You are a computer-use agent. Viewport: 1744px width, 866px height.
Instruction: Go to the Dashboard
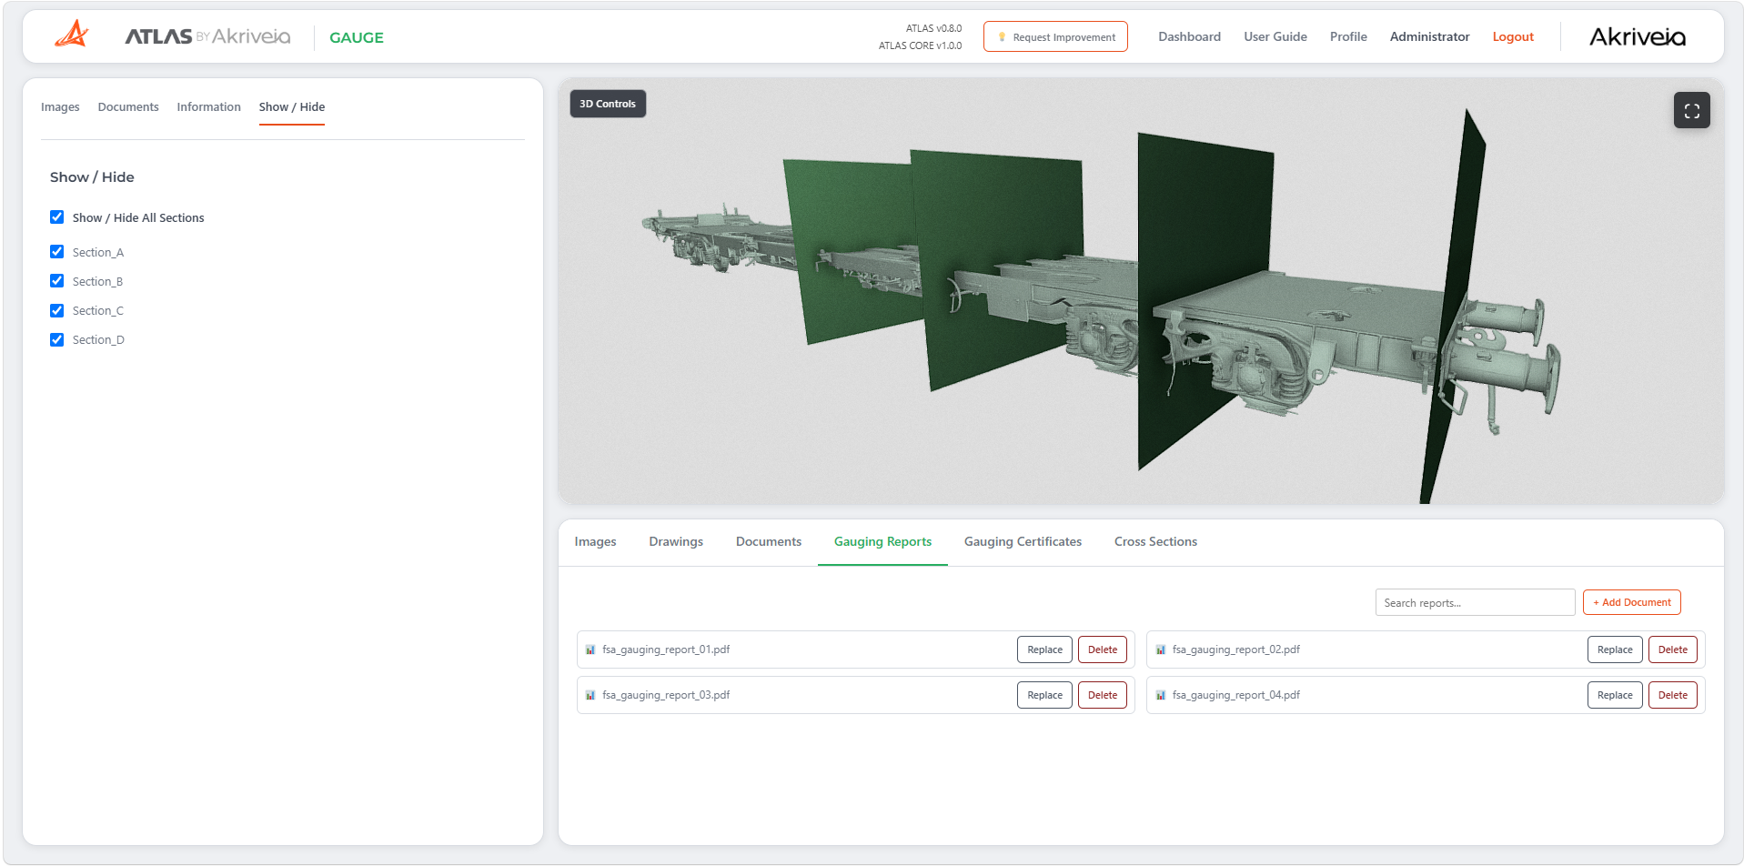point(1189,36)
